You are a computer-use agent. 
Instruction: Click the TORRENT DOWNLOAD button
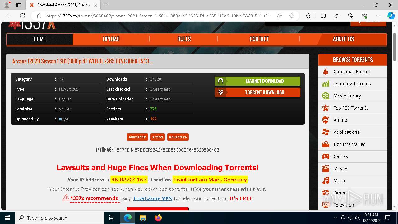[257, 92]
